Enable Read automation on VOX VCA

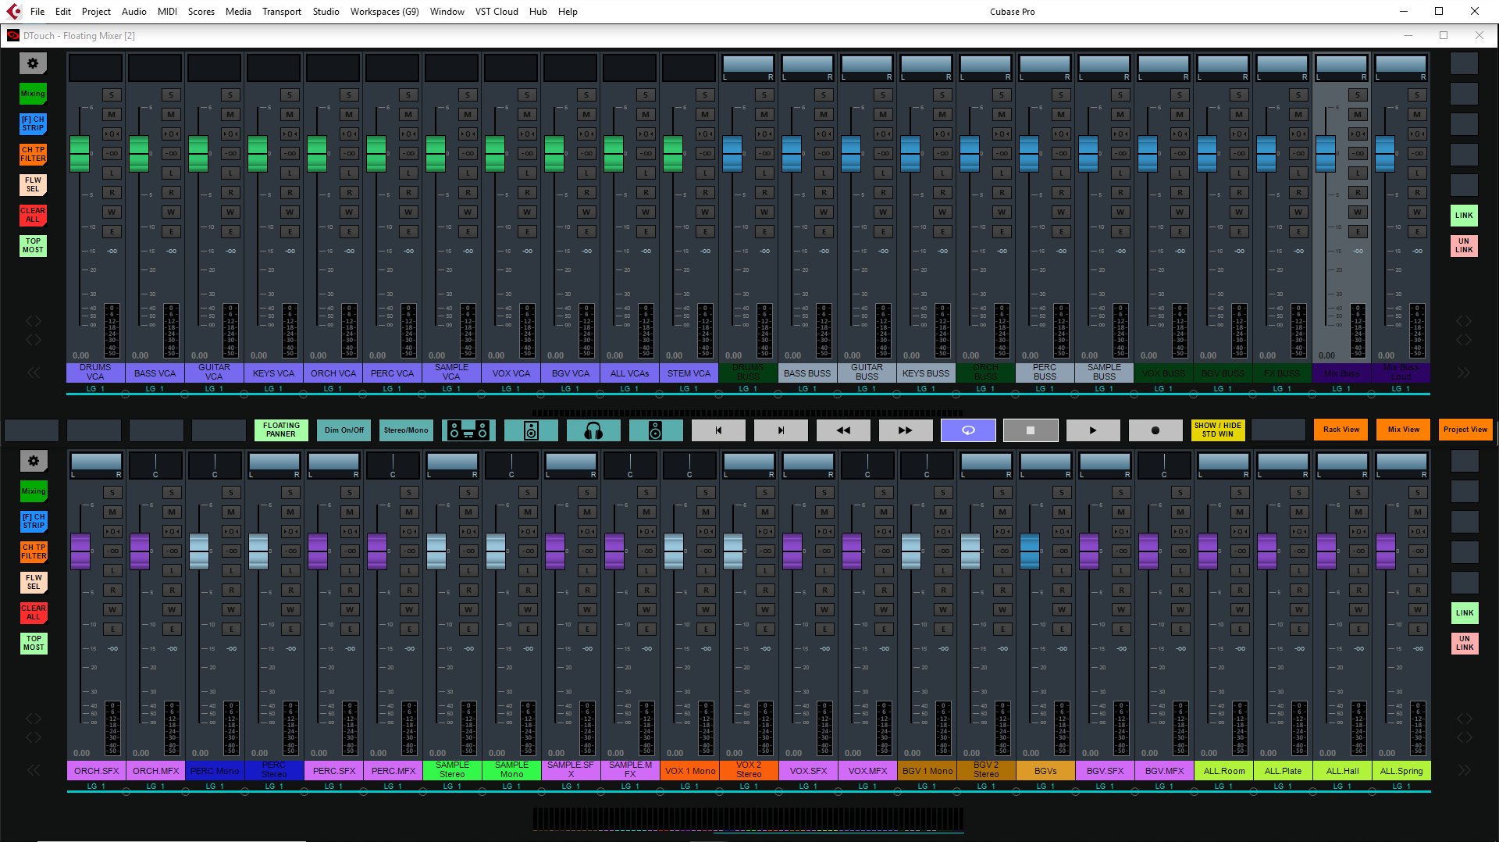pos(527,192)
